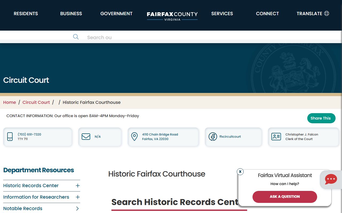
Task: Open Information for Researchers sidebar link
Action: (36, 197)
